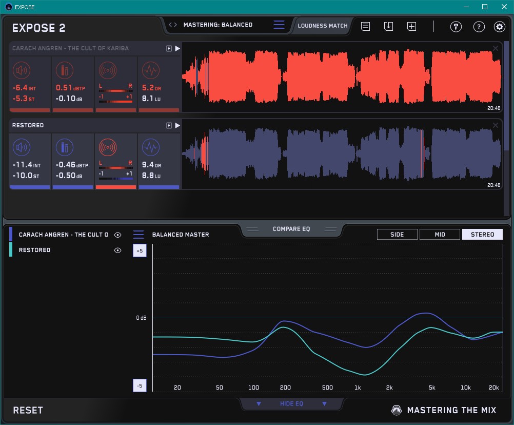Switch EQ view to Mid
Screen dimensions: 514x425
coord(440,235)
